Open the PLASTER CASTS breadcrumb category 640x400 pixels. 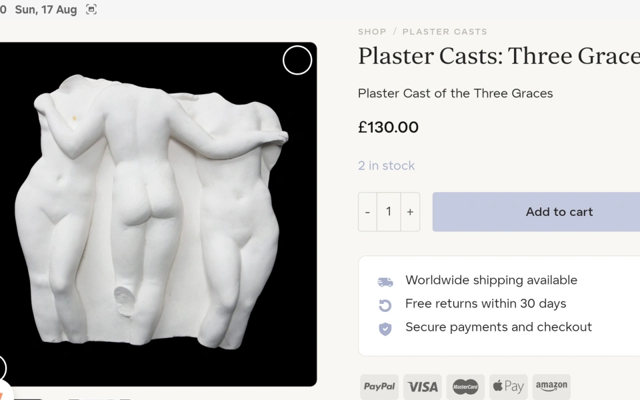[x=445, y=32]
